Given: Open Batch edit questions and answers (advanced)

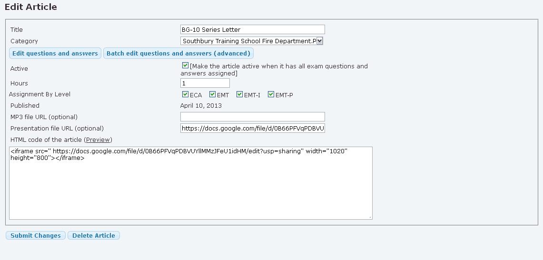Looking at the screenshot, I should tap(178, 53).
